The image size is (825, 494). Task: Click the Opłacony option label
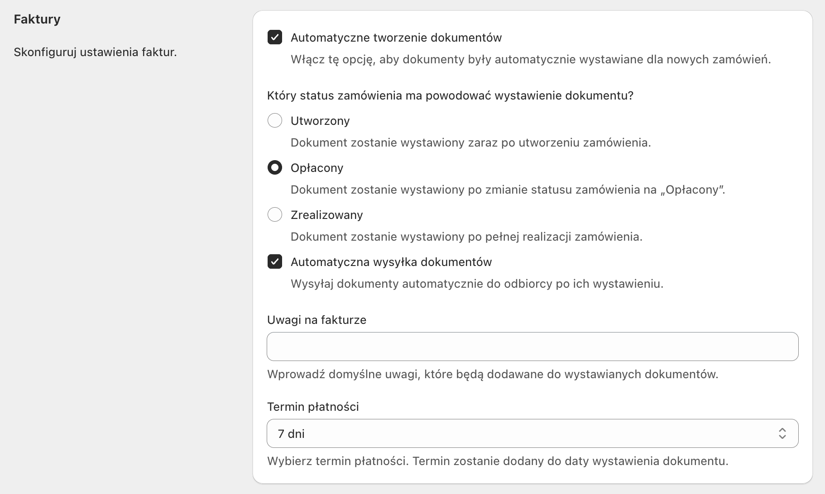pyautogui.click(x=317, y=167)
